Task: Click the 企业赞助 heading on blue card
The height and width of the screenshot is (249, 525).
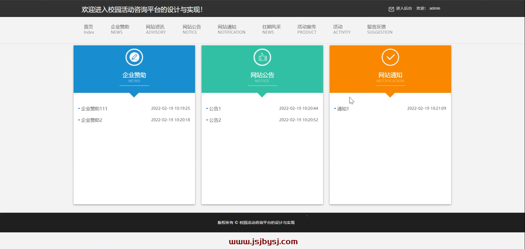Action: pos(134,75)
